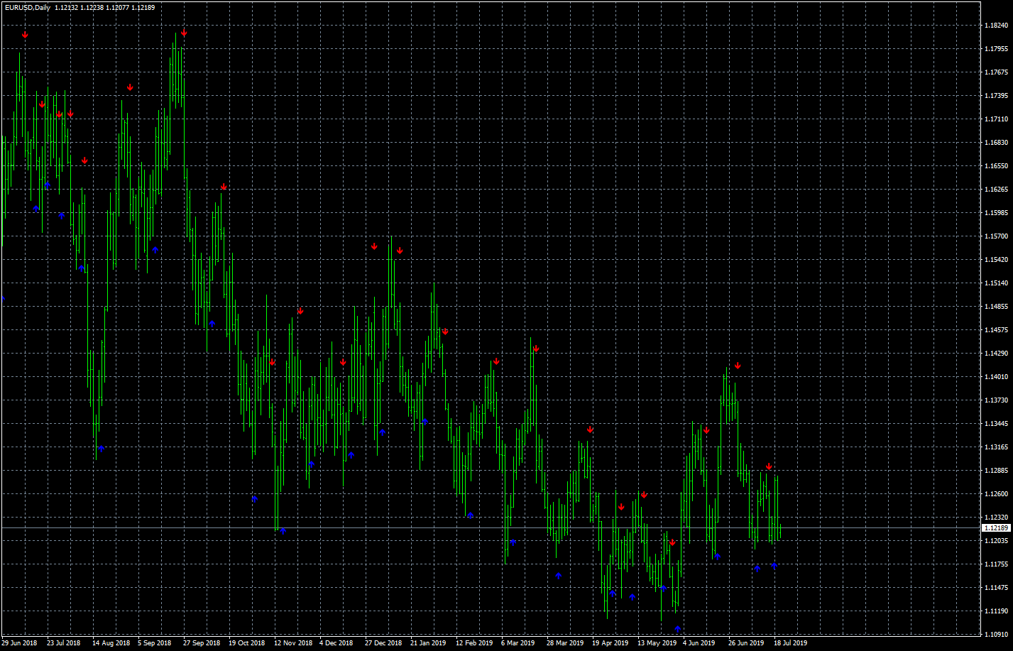Click the 1.15700 level on the price scale
The width and height of the screenshot is (1013, 651).
point(997,236)
